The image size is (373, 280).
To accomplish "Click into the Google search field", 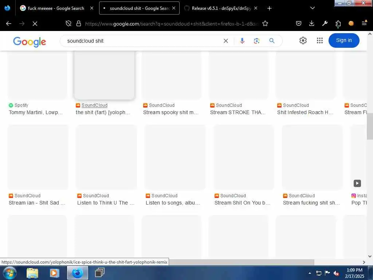I will [x=143, y=41].
